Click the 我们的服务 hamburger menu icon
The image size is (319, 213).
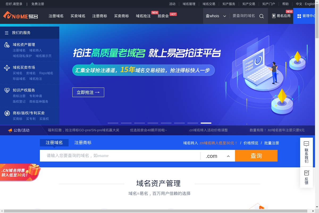click(7, 33)
